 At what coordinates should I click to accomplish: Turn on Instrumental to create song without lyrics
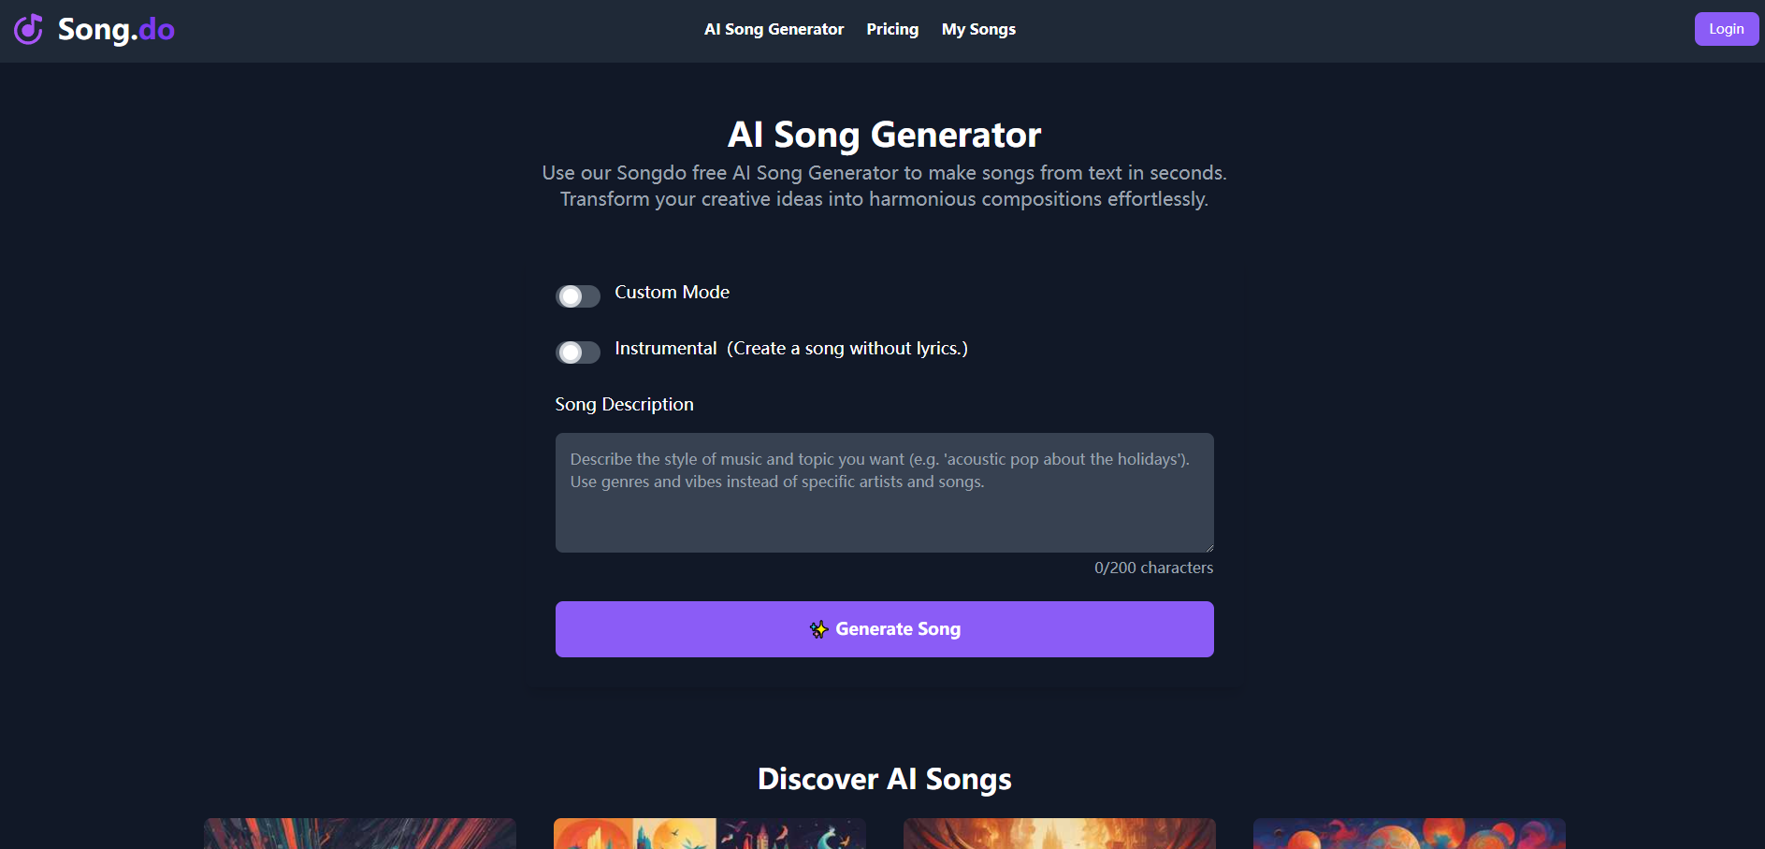point(578,353)
